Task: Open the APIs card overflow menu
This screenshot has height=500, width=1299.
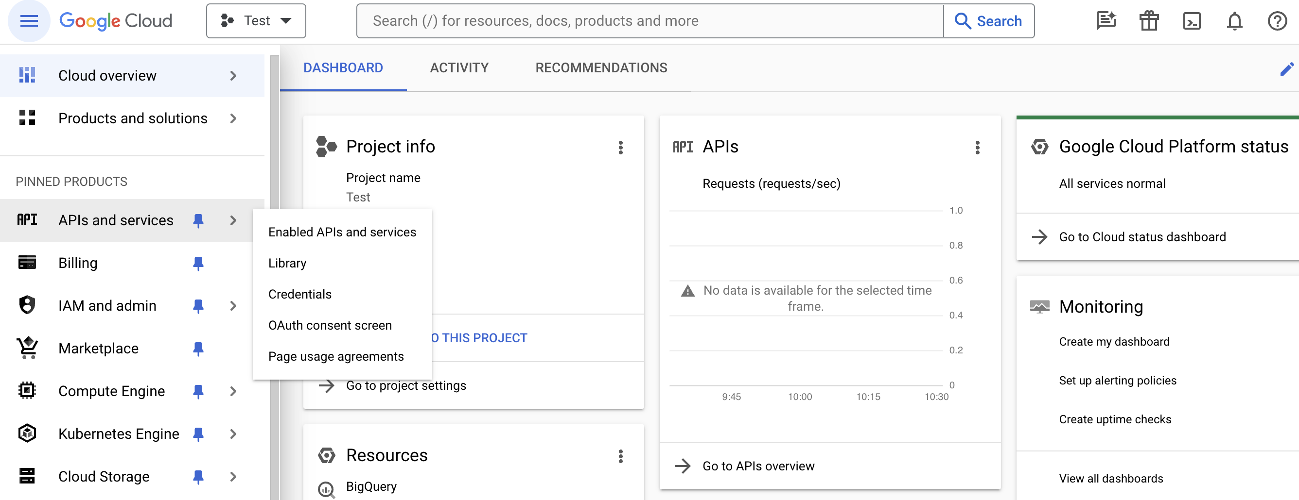Action: coord(977,148)
